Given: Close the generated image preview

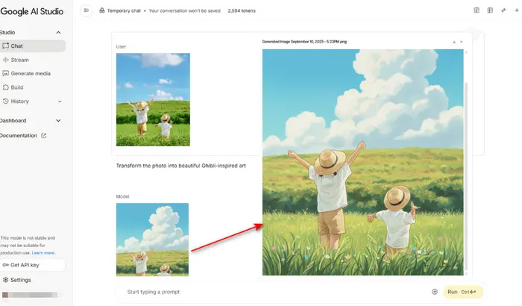Looking at the screenshot, I should tap(462, 42).
